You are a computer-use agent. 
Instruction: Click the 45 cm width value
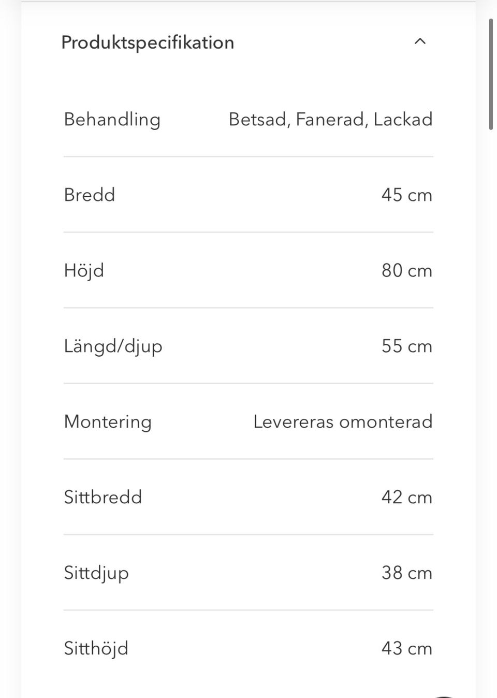406,195
